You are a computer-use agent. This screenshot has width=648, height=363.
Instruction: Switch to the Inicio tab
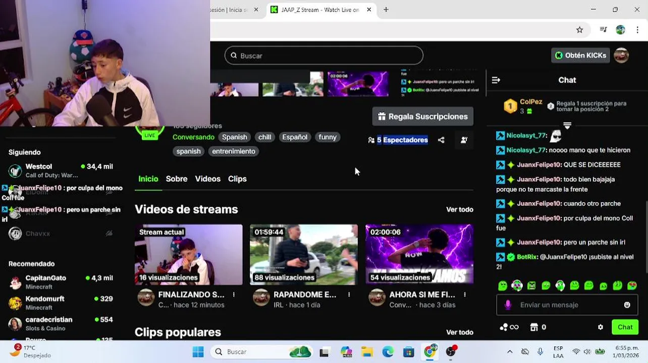click(x=148, y=179)
